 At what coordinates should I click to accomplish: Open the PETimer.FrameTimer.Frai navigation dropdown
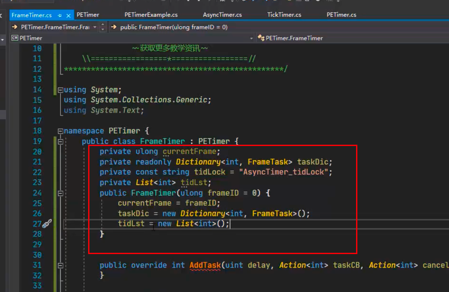pyautogui.click(x=95, y=27)
